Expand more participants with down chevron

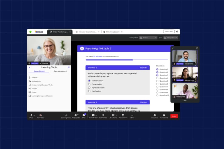click(185, 100)
